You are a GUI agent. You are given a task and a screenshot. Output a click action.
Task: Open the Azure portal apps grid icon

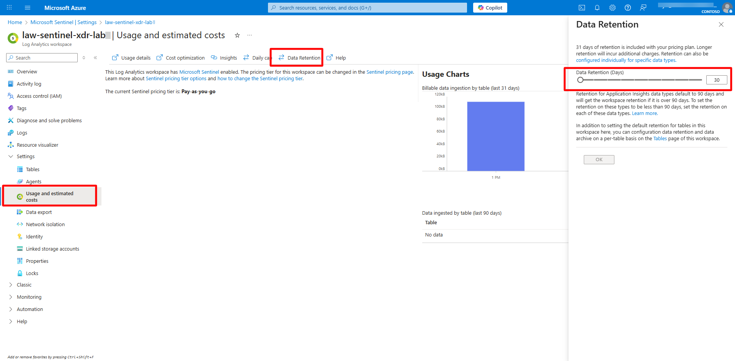(9, 8)
